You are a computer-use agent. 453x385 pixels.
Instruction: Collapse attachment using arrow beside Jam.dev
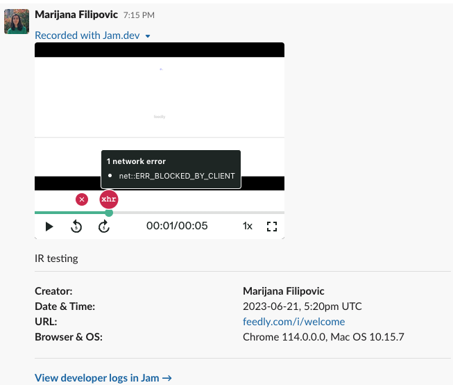click(x=148, y=36)
